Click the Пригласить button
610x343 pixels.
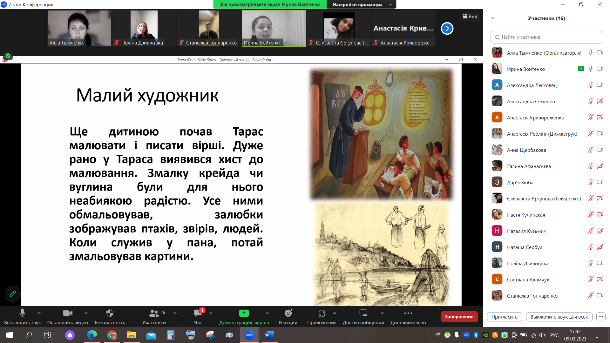point(504,317)
